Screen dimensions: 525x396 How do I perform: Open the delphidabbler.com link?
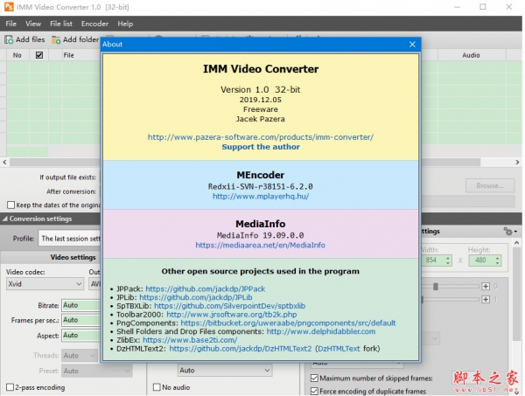[321, 331]
